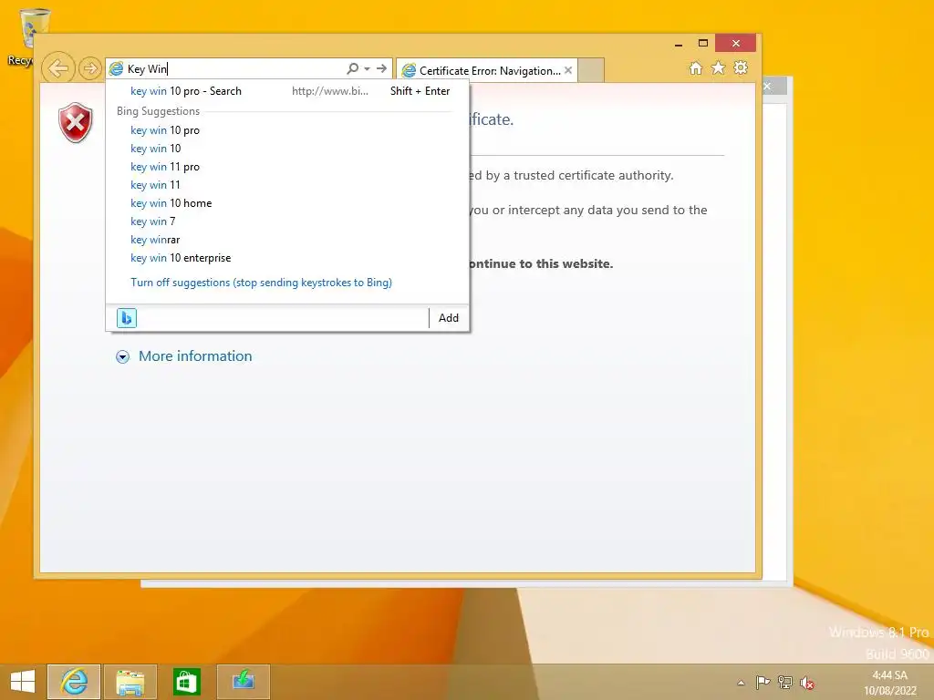Open the address bar dropdown arrow
Image resolution: width=934 pixels, height=700 pixels.
click(x=367, y=68)
